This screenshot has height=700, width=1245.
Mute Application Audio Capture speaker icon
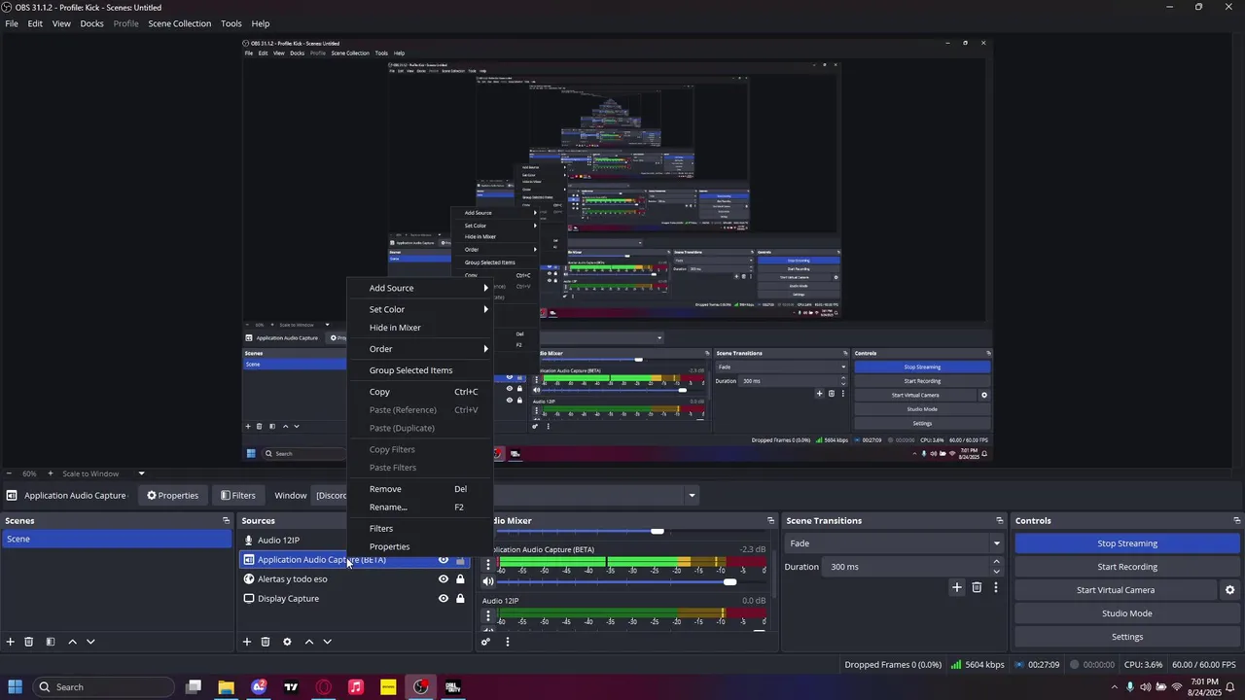(x=488, y=581)
